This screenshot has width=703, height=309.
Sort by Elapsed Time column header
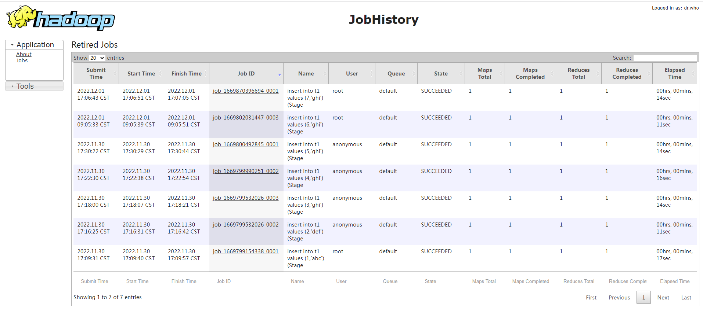pos(674,73)
